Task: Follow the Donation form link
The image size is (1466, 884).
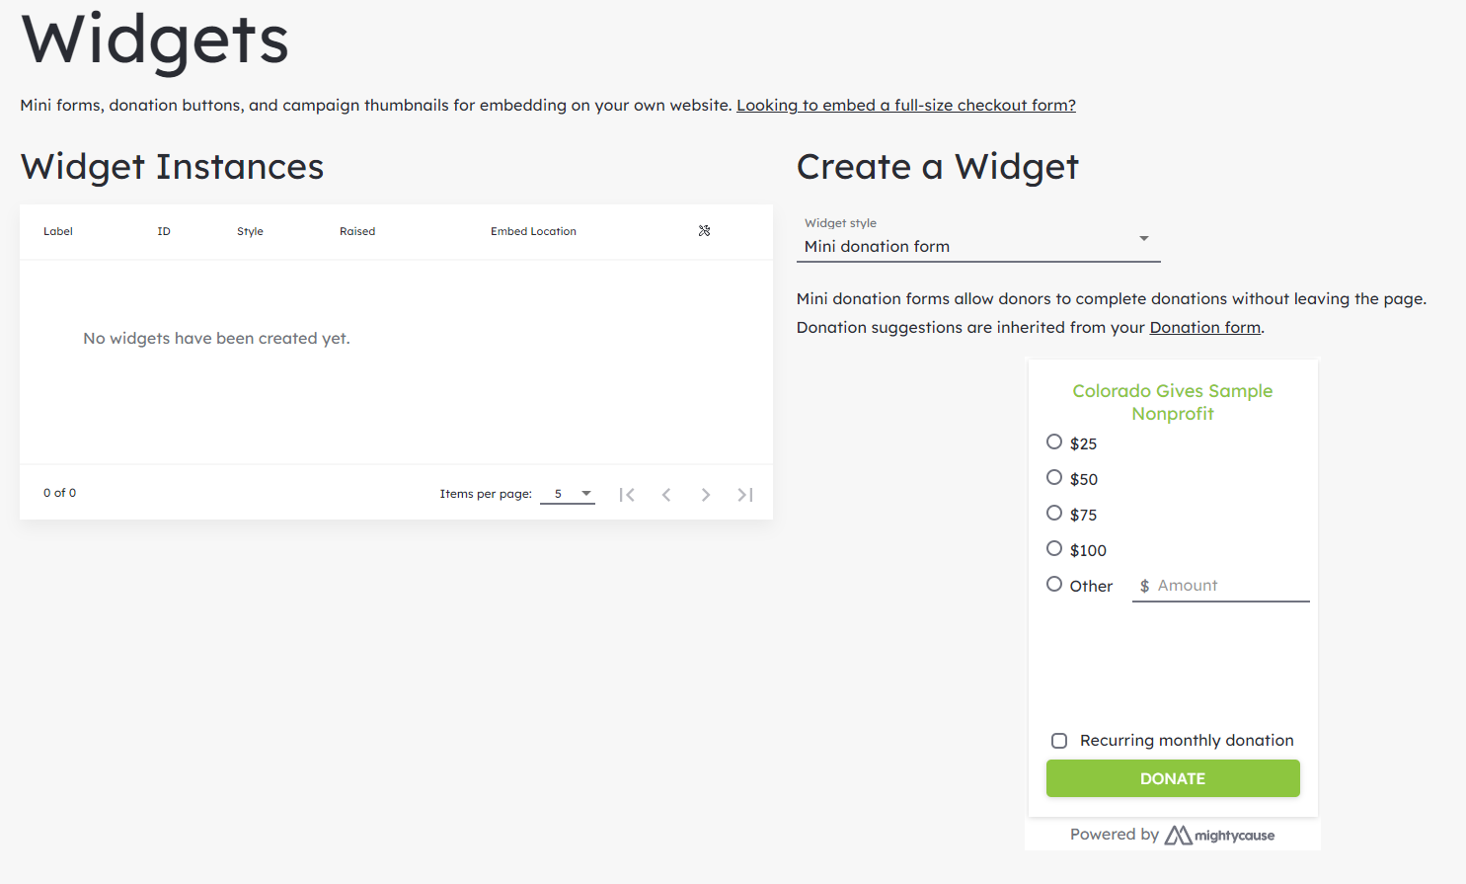Action: [1204, 328]
